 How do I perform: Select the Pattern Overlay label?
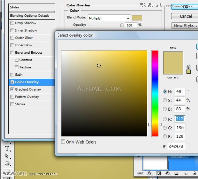tap(27, 97)
